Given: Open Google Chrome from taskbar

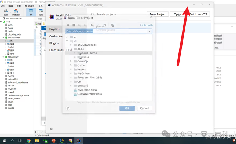Looking at the screenshot, I should tap(28, 141).
